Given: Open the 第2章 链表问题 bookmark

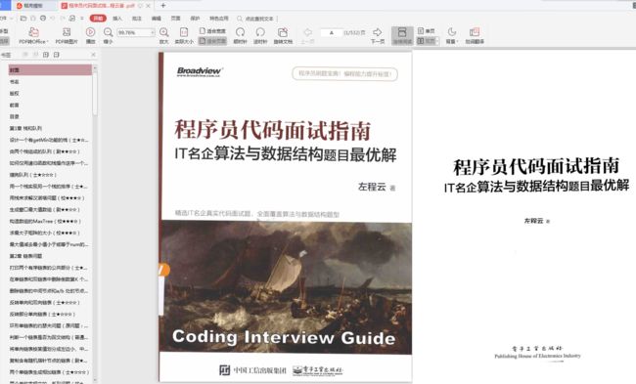Looking at the screenshot, I should 26,256.
